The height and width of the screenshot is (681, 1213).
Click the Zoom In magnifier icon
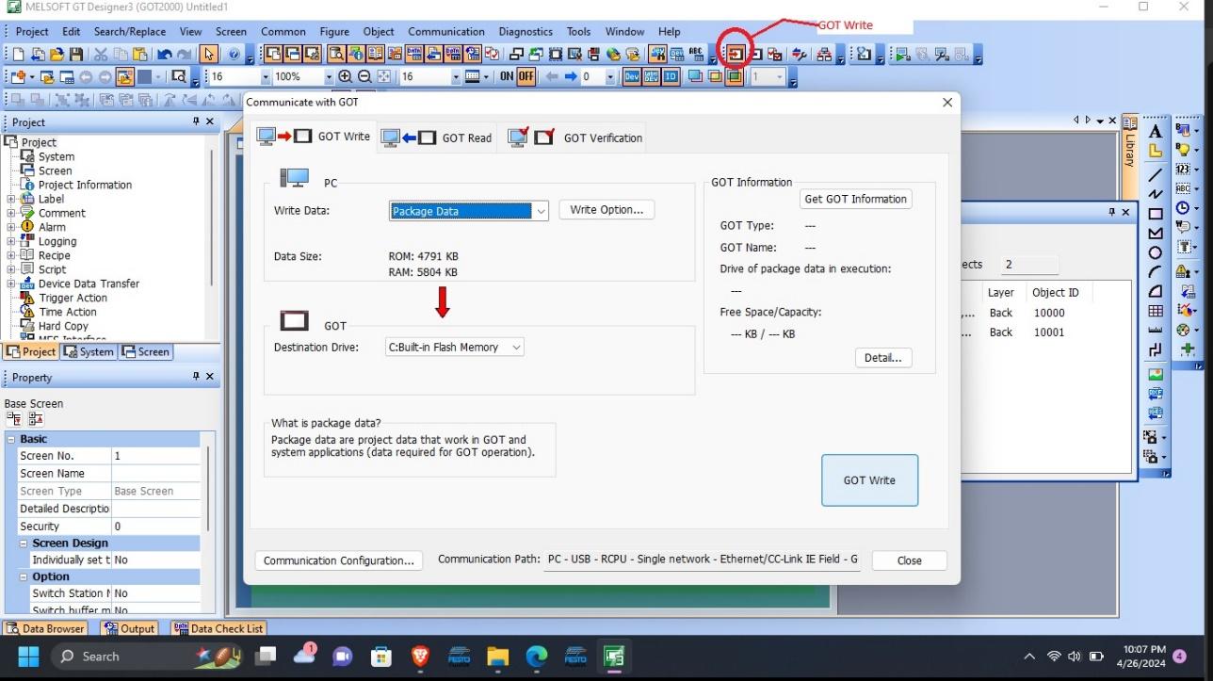coord(345,76)
